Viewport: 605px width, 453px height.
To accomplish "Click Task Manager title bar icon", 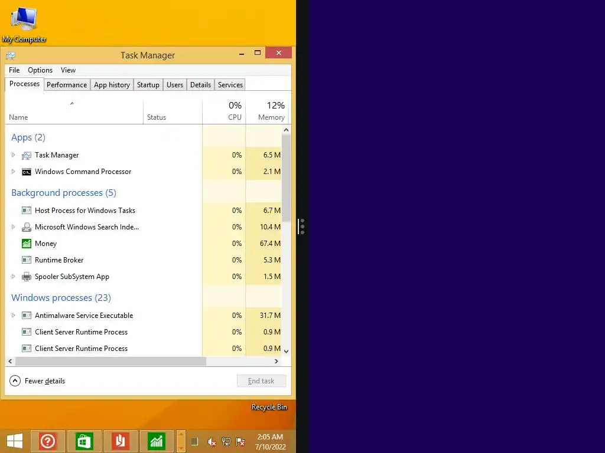I will (11, 55).
